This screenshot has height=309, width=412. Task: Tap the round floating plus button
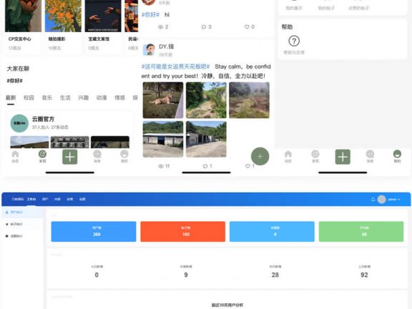tap(260, 157)
